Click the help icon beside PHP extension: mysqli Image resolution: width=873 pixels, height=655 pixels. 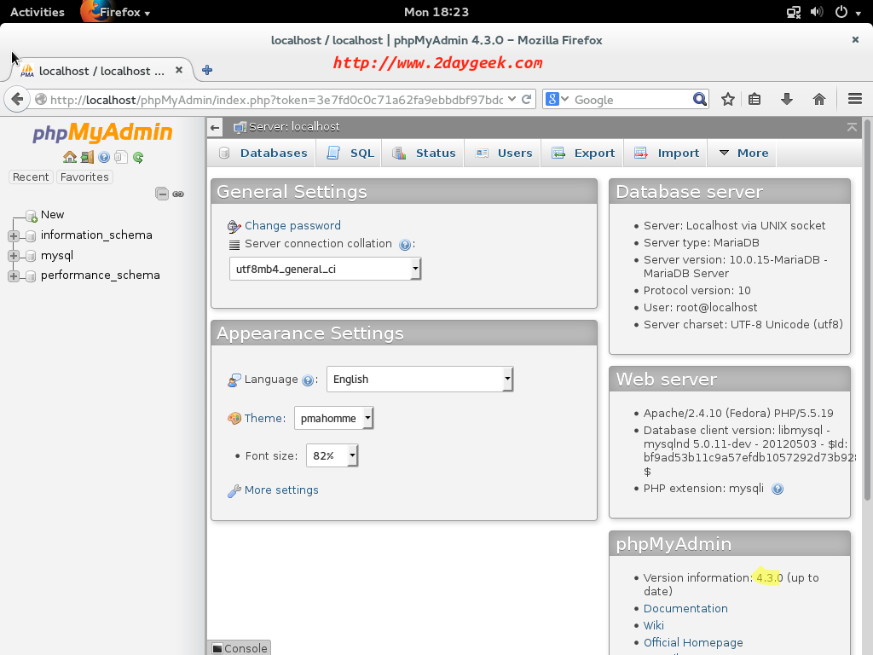tap(778, 489)
